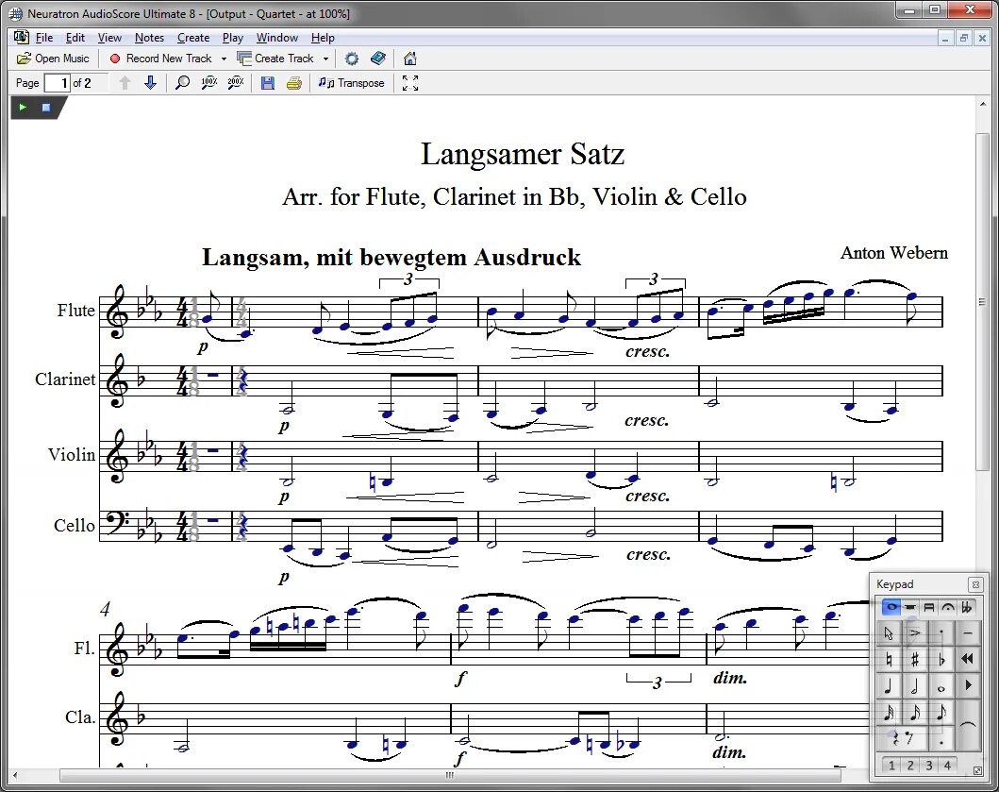The width and height of the screenshot is (999, 792).
Task: Switch Keypad to the rests layout tab
Action: coord(910,607)
